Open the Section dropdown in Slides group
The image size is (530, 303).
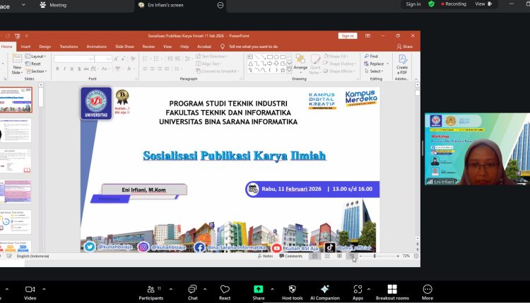click(36, 71)
